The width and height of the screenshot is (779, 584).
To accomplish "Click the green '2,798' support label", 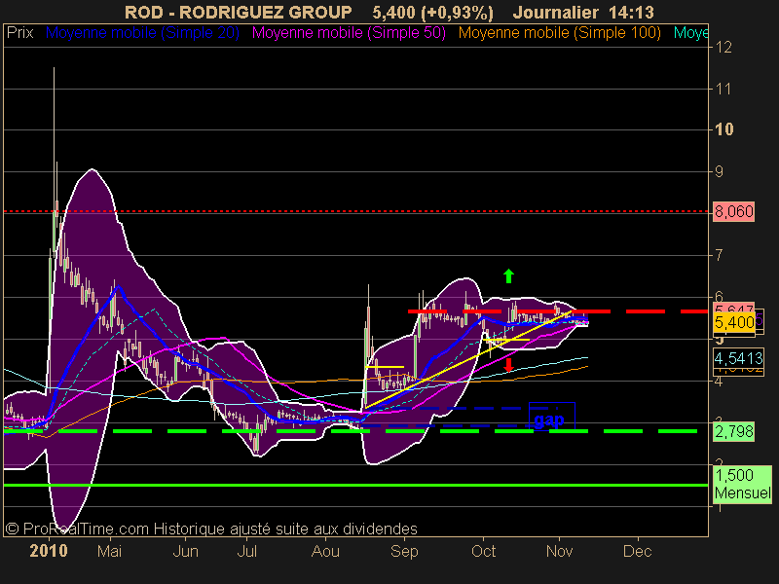I will pos(734,431).
